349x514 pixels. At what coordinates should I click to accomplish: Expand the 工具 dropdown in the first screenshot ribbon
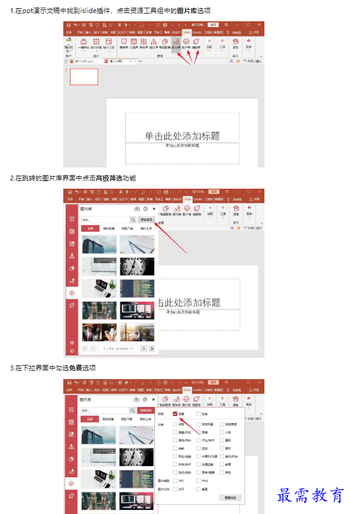tap(222, 50)
